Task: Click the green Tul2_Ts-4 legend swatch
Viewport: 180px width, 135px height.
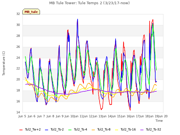Action: coord(70,130)
